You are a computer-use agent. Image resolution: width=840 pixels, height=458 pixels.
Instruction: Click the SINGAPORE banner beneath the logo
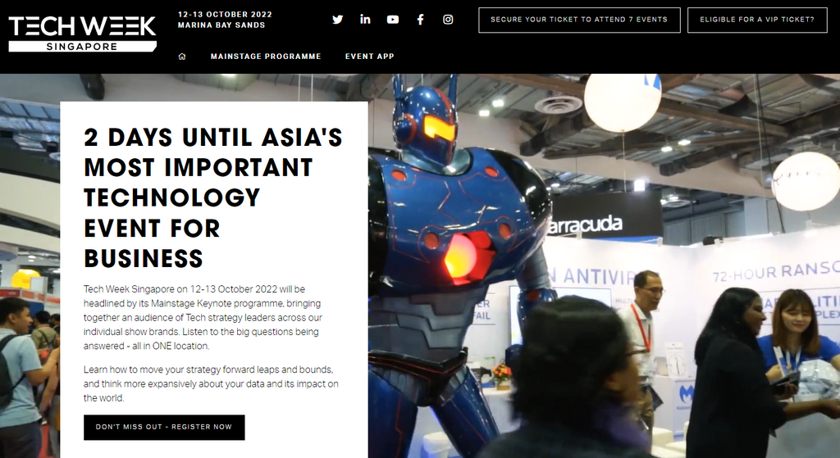point(82,47)
